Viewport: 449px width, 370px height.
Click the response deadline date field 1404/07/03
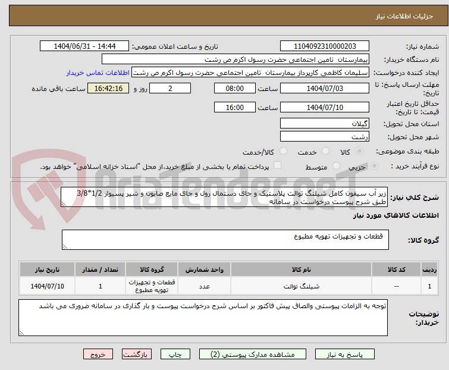[324, 89]
